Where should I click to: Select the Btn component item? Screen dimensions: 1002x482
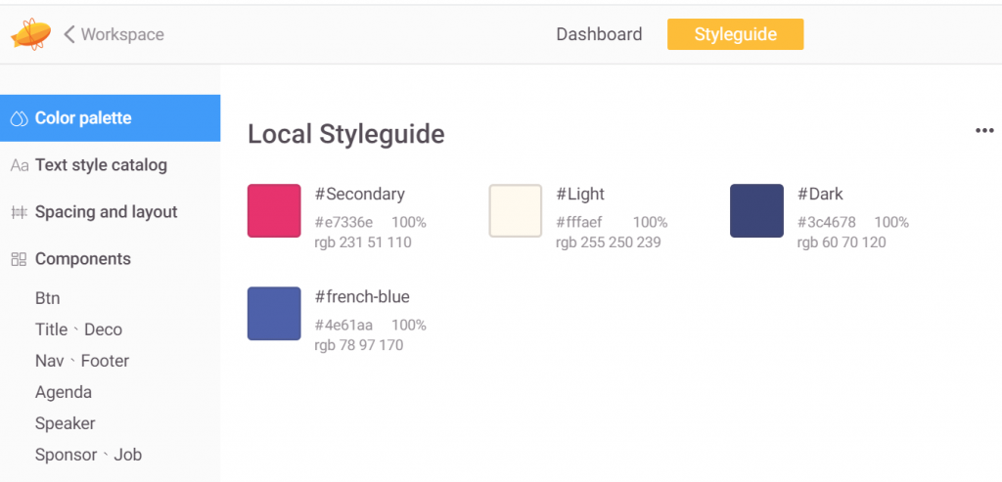pos(47,298)
